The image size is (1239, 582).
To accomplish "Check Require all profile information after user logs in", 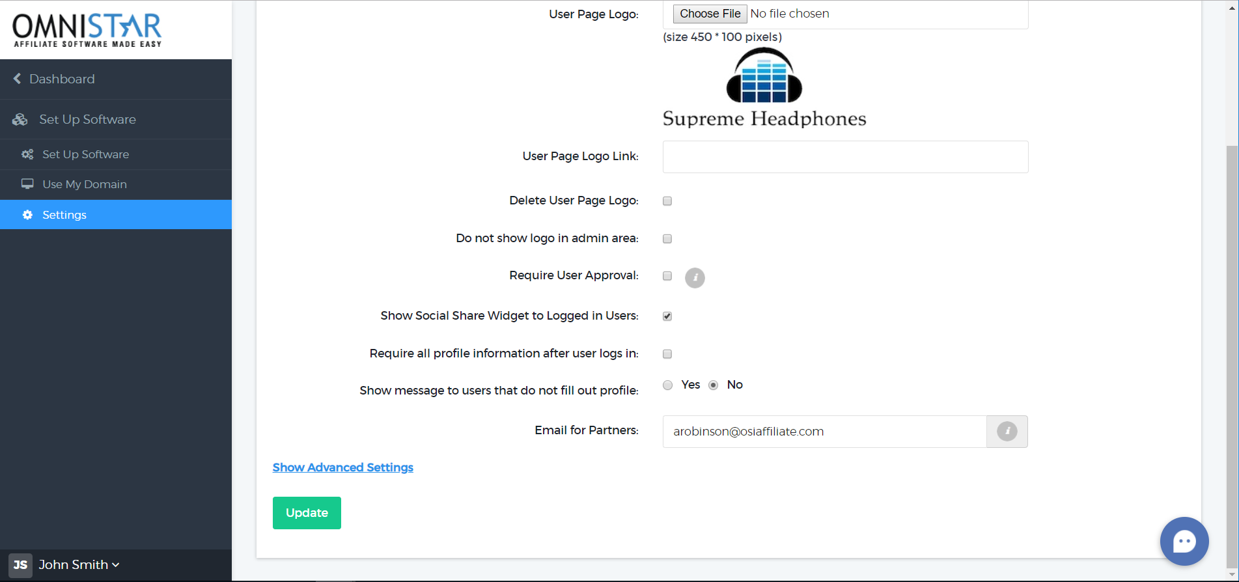I will [667, 354].
